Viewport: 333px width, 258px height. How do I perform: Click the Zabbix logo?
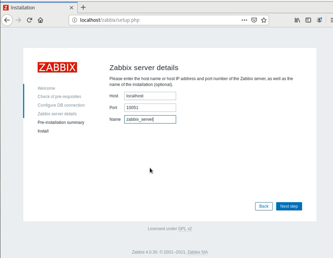(57, 67)
